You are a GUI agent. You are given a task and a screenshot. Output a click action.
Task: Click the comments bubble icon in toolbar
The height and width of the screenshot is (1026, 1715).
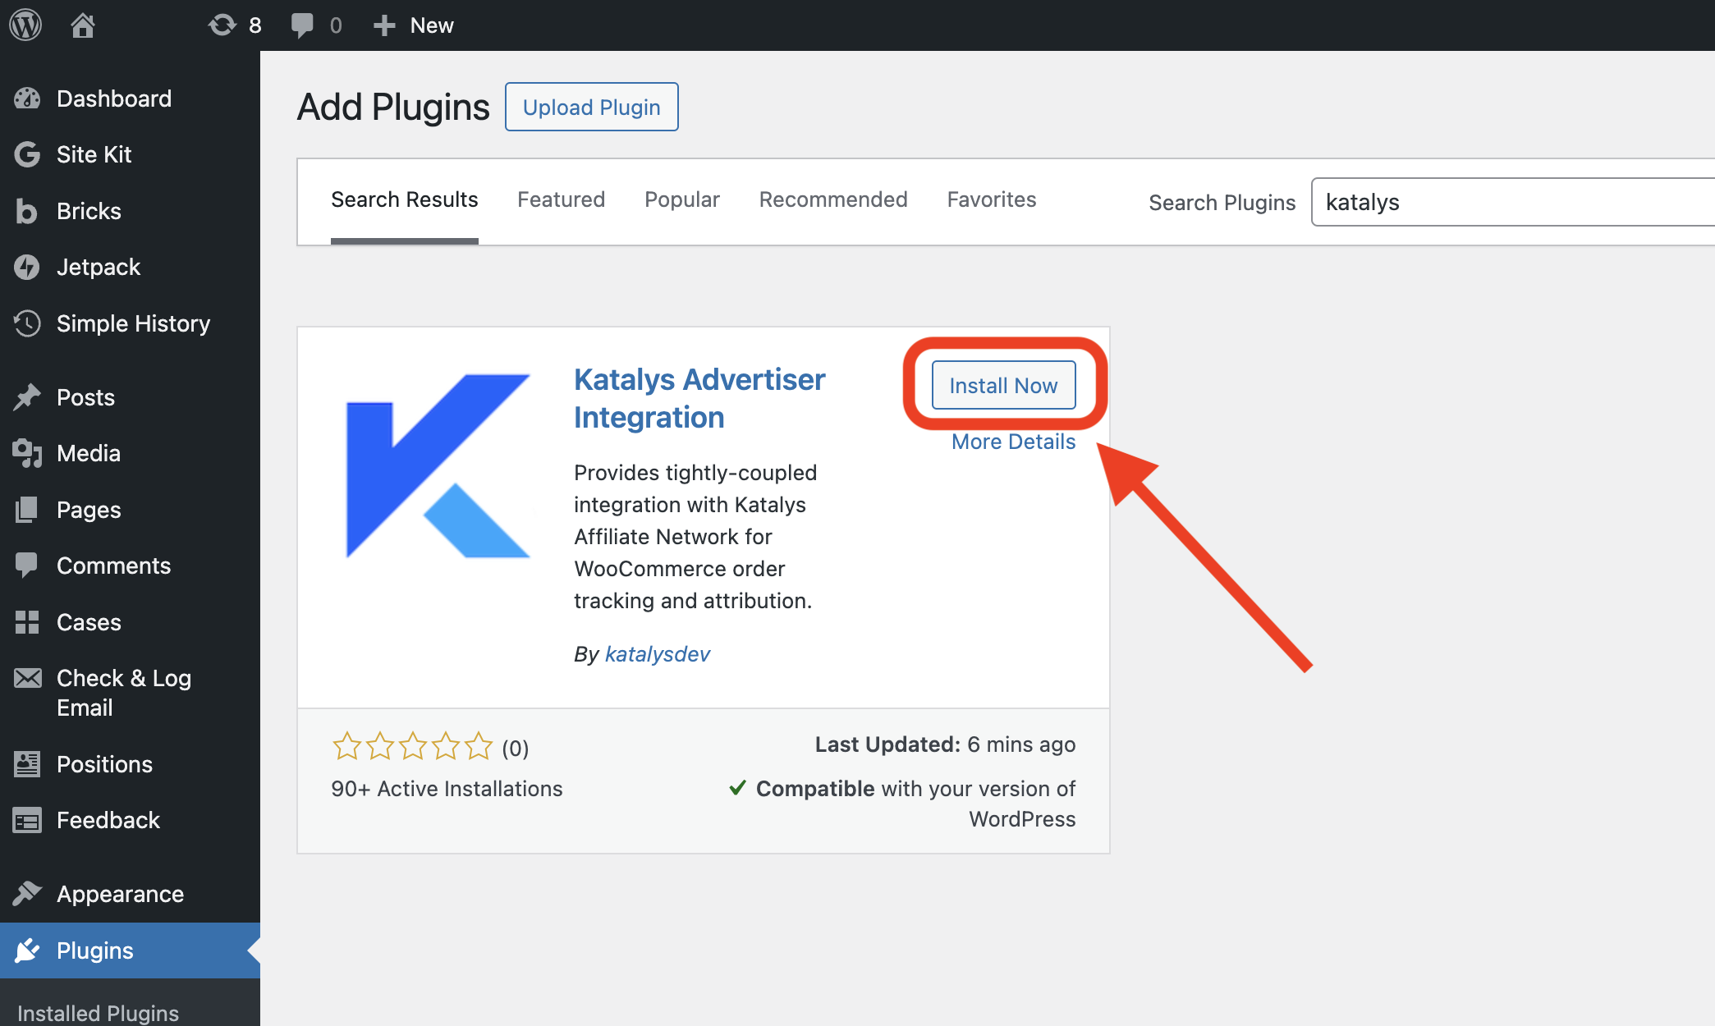click(x=302, y=25)
